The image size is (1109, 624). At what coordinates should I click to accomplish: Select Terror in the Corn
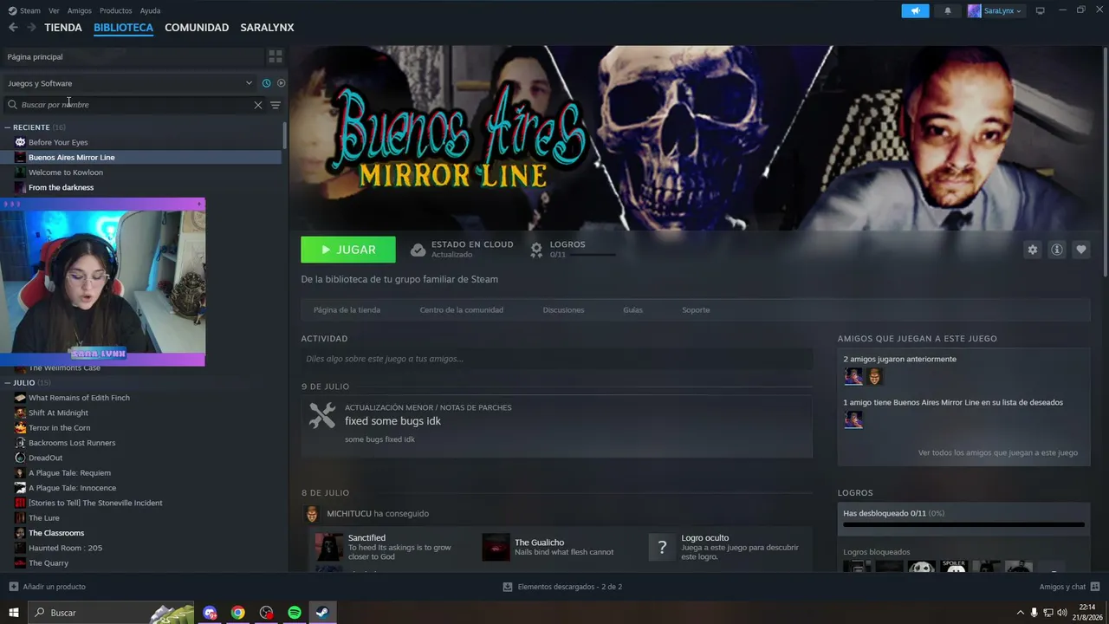[x=59, y=428]
